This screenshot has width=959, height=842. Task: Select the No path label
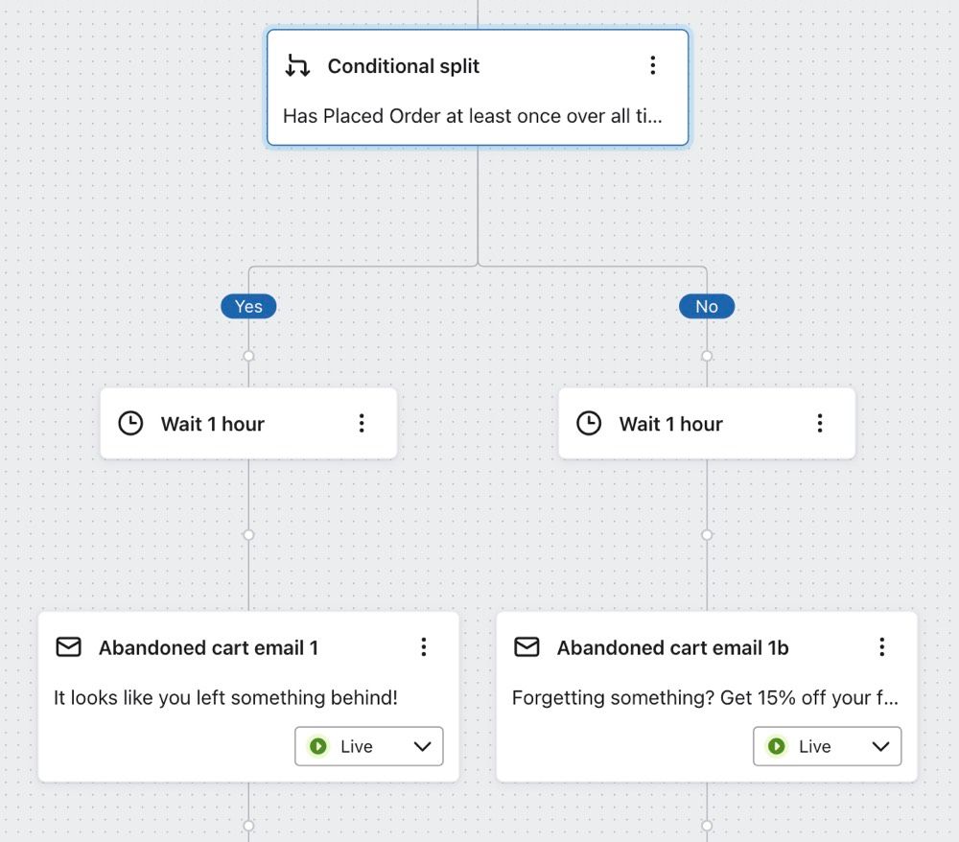click(x=707, y=306)
